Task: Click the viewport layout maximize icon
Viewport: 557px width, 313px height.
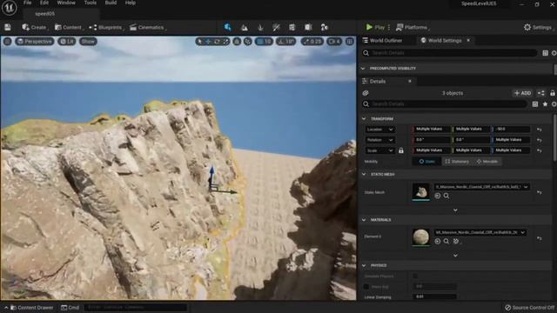Action: coord(350,42)
